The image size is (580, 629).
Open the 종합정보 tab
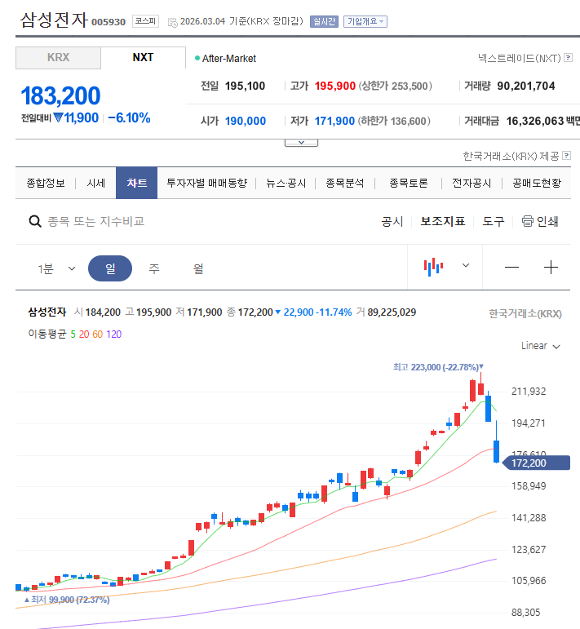tap(46, 184)
